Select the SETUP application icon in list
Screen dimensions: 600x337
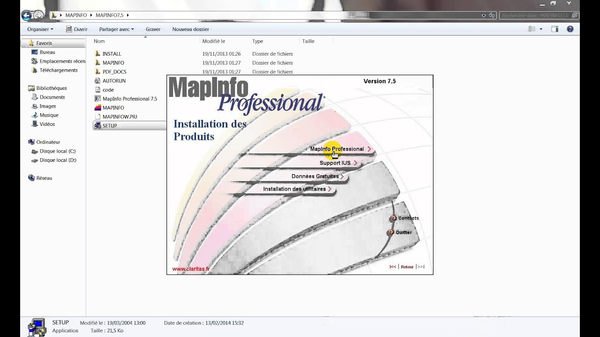[97, 125]
